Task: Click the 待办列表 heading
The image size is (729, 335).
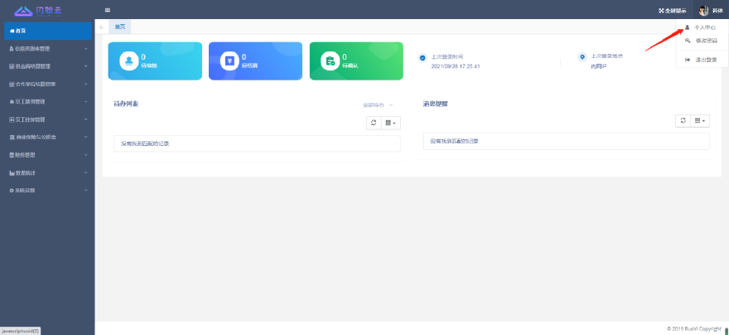Action: point(126,104)
